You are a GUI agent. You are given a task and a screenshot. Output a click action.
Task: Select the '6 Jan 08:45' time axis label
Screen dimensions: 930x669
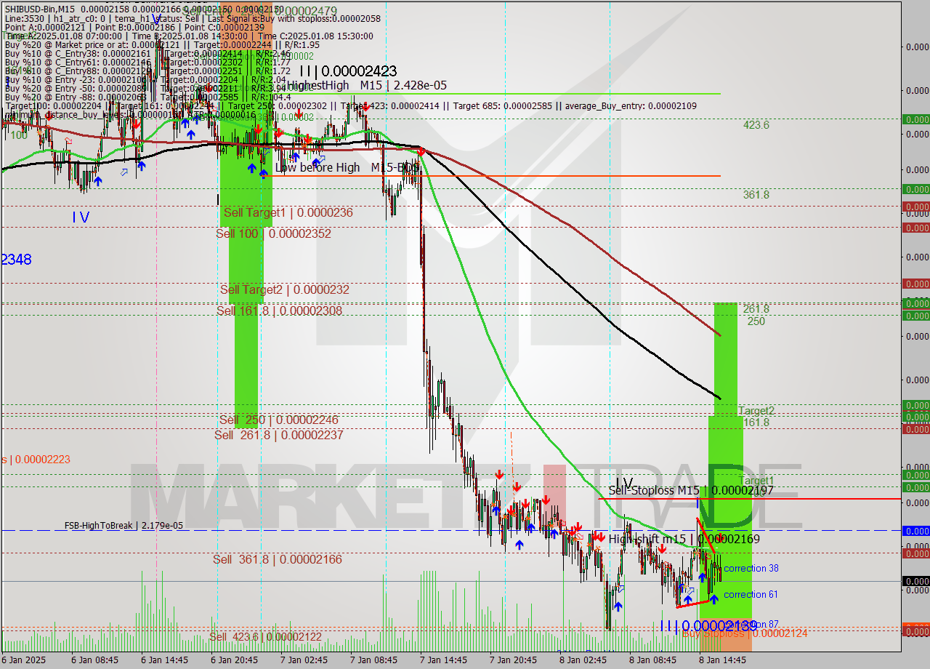(x=94, y=660)
